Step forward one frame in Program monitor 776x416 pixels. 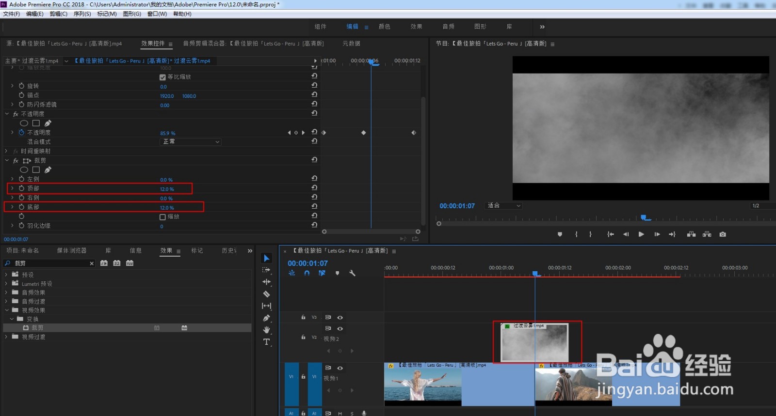(x=657, y=234)
